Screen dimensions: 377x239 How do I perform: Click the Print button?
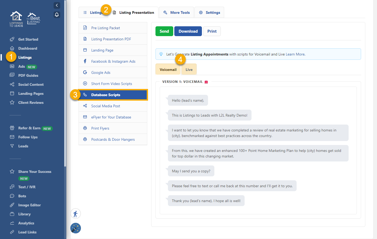tap(212, 31)
